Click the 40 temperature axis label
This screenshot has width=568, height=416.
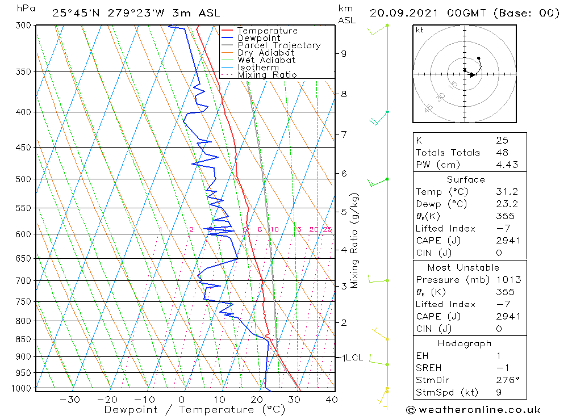point(332,400)
